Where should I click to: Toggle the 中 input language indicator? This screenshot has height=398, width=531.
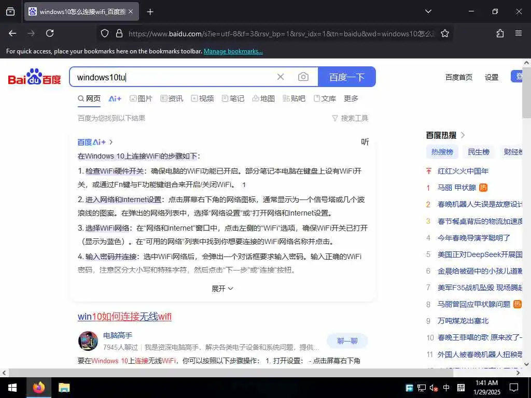[446, 388]
